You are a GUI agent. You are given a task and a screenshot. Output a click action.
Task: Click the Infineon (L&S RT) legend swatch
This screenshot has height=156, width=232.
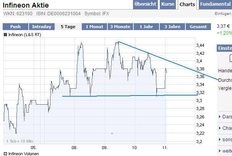point(5,35)
